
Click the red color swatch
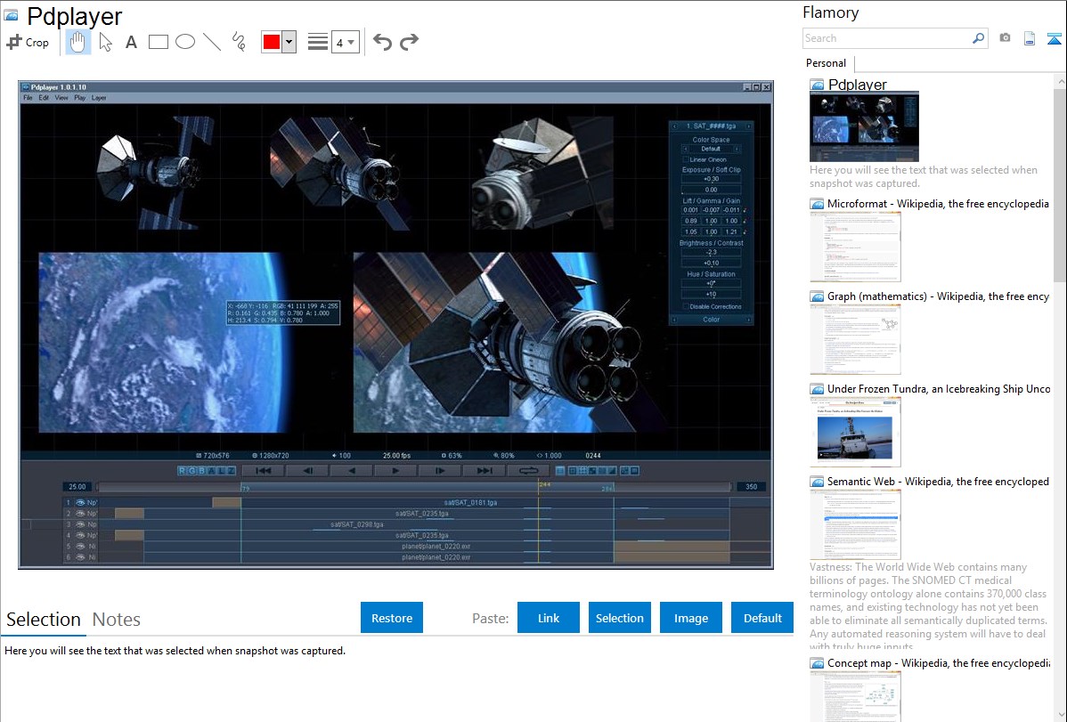272,42
